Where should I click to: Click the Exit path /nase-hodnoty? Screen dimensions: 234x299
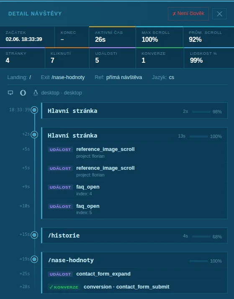[68, 77]
